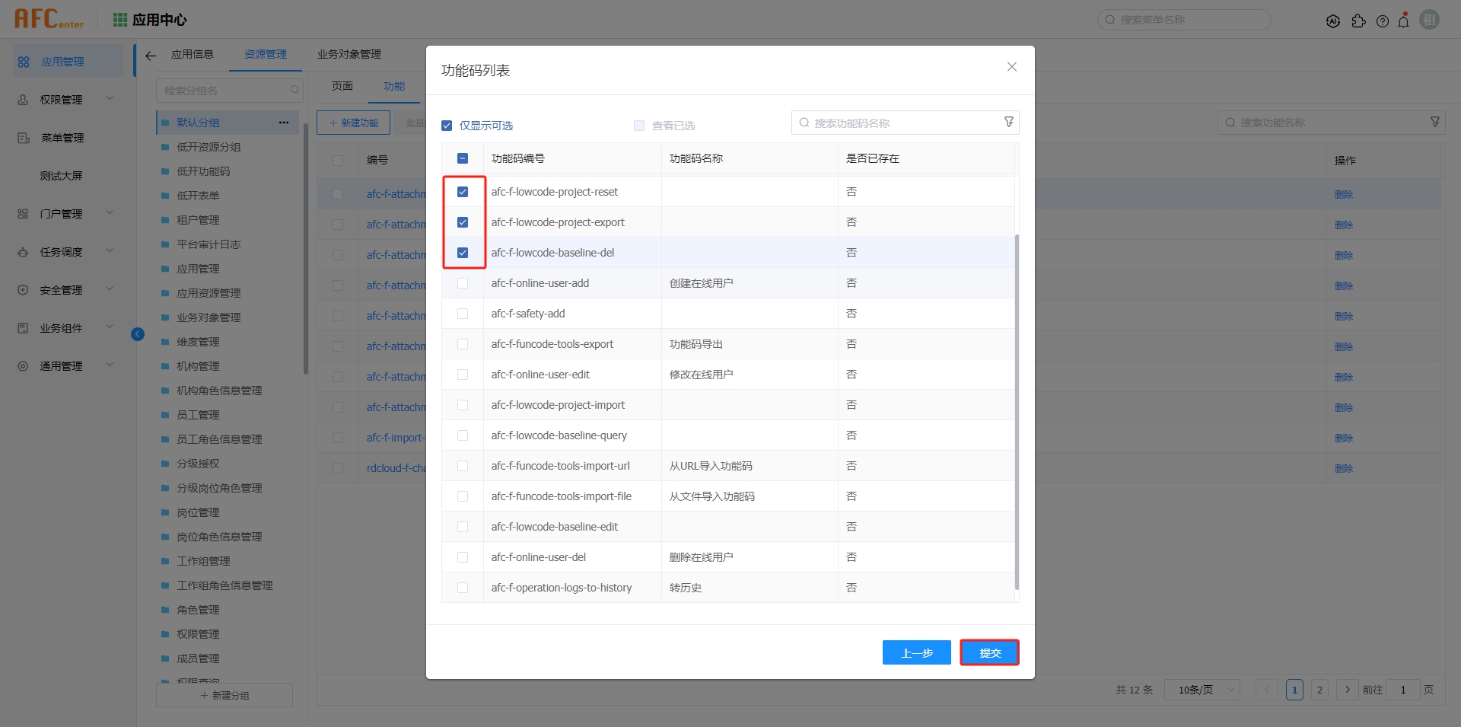Click the notification bell icon

pos(1403,21)
